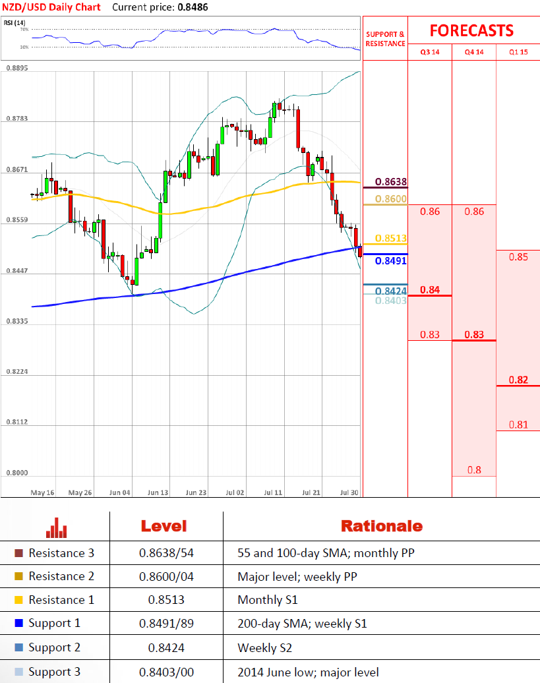Click the Q3 14 median forecast 0.84
This screenshot has width=540, height=683.
tap(430, 289)
